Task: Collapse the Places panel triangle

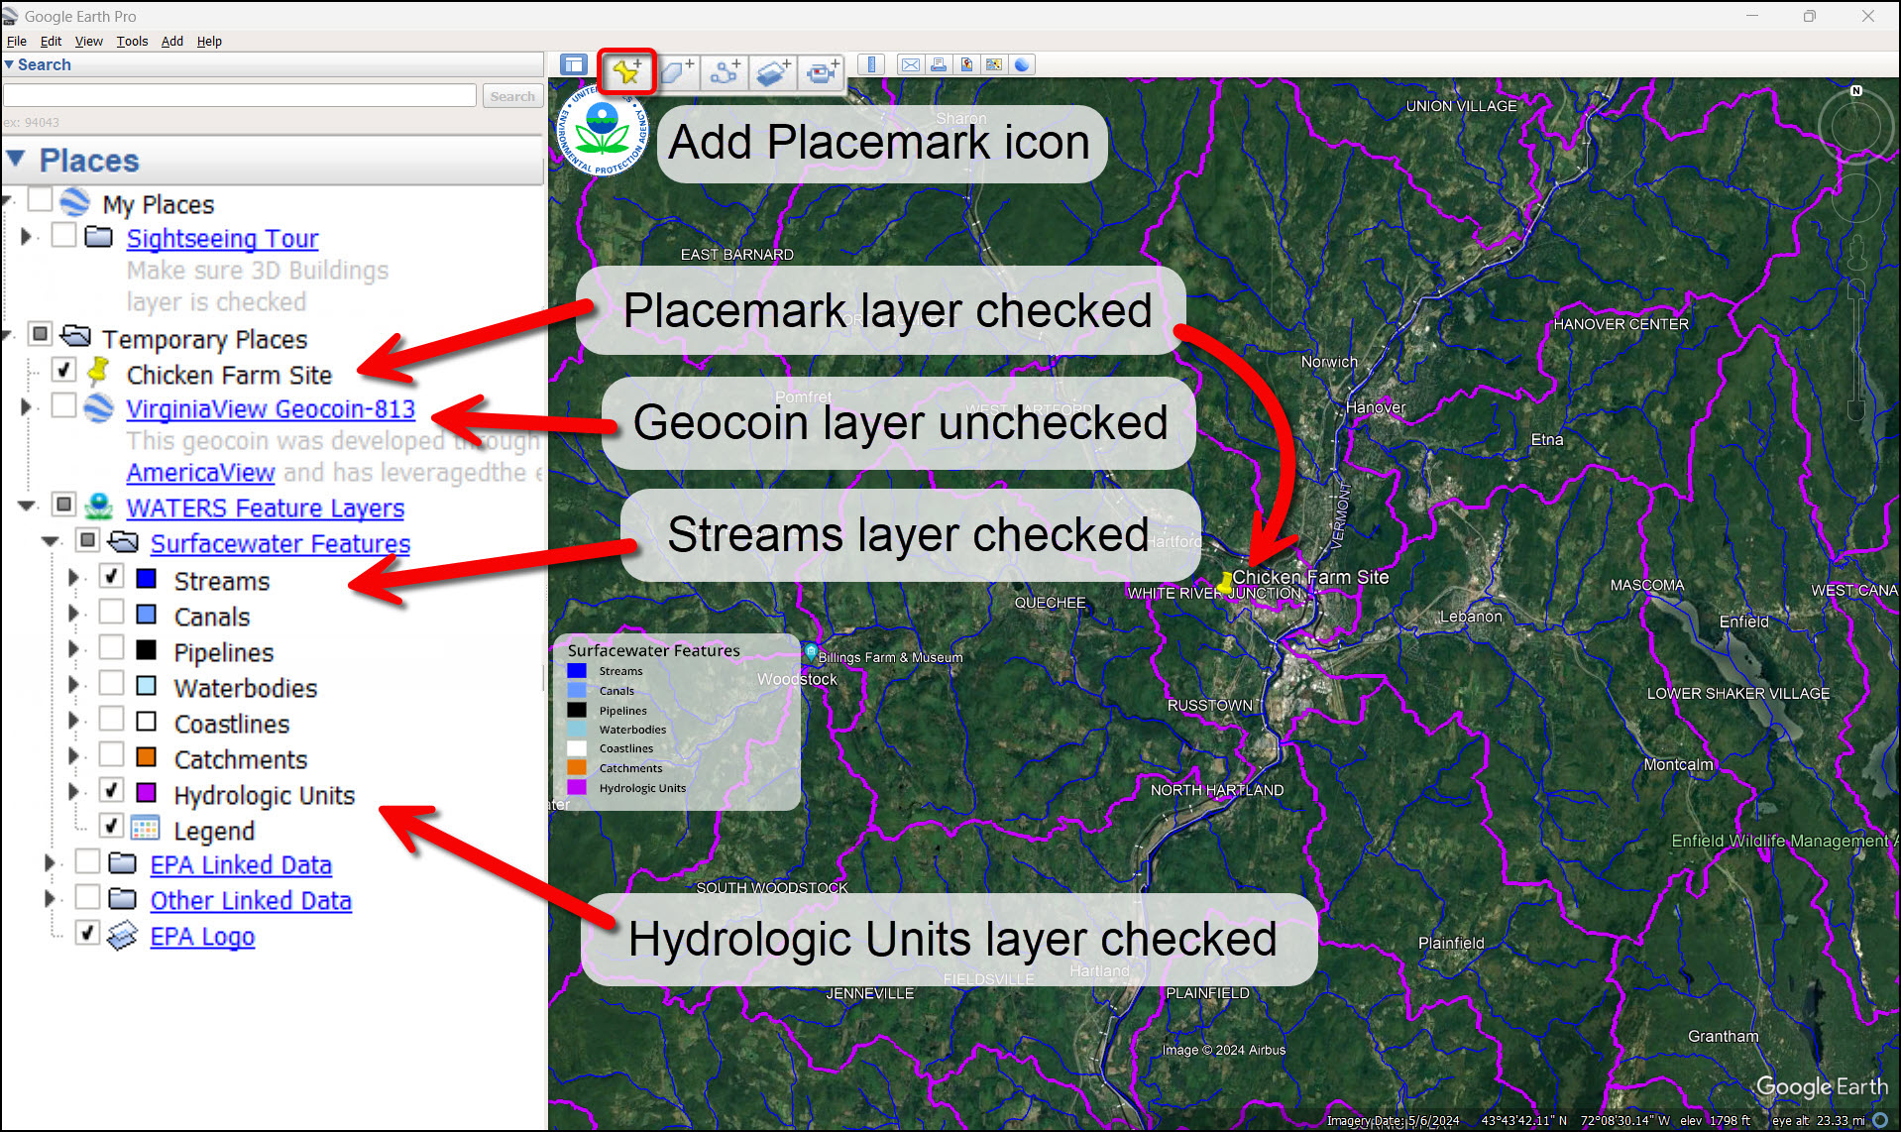Action: [x=16, y=159]
